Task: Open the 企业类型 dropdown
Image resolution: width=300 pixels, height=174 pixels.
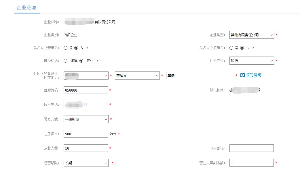Action: [252, 35]
